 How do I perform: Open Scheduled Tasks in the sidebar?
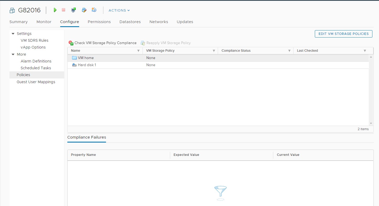pyautogui.click(x=36, y=68)
